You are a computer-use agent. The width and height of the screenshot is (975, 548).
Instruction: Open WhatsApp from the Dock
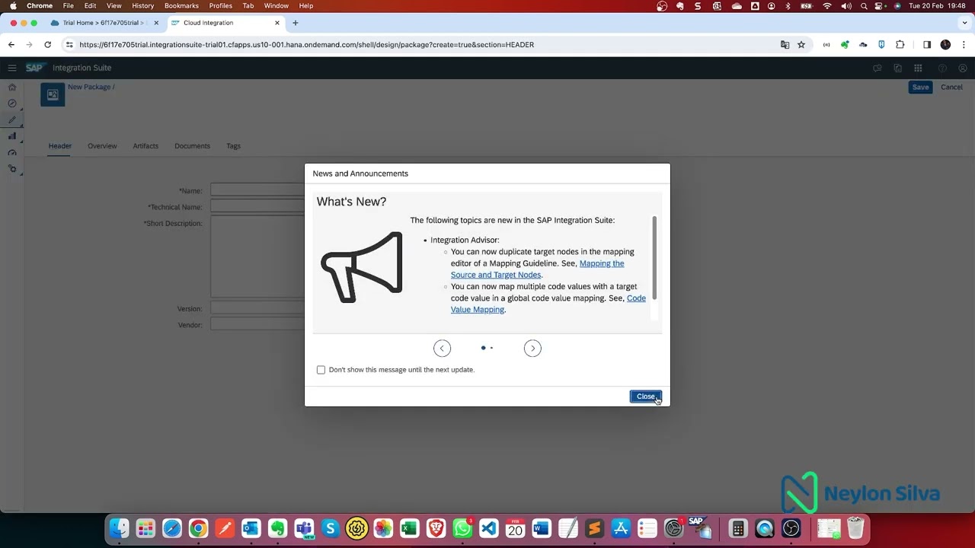(462, 528)
